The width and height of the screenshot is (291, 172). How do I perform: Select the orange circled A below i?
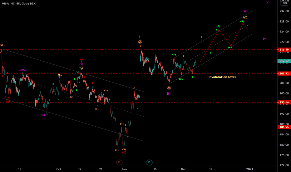pyautogui.click(x=140, y=42)
